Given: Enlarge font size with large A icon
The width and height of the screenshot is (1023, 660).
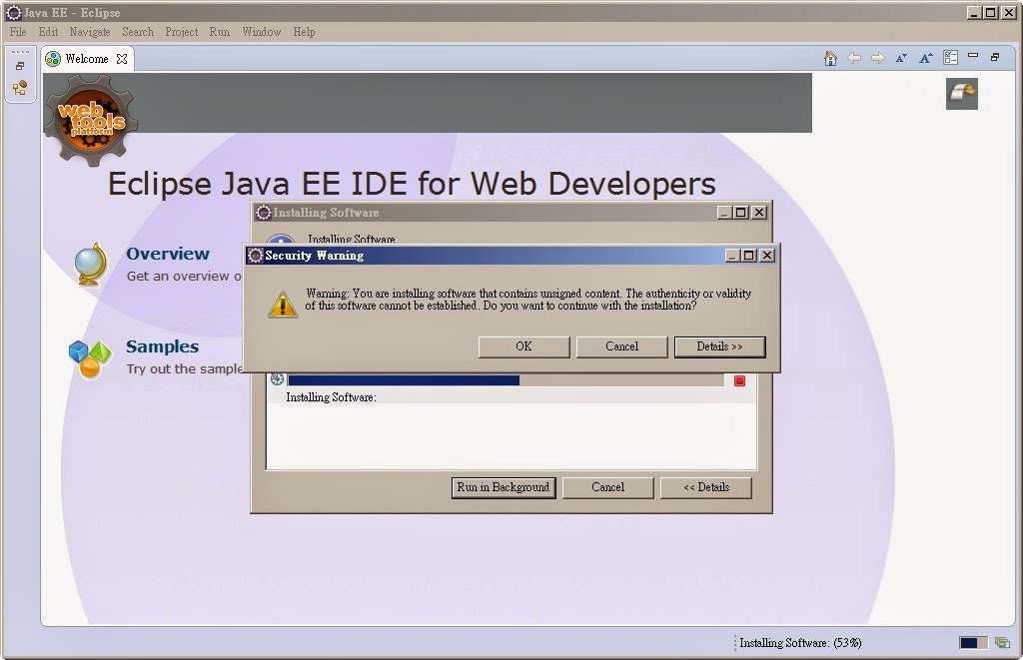Looking at the screenshot, I should 926,58.
